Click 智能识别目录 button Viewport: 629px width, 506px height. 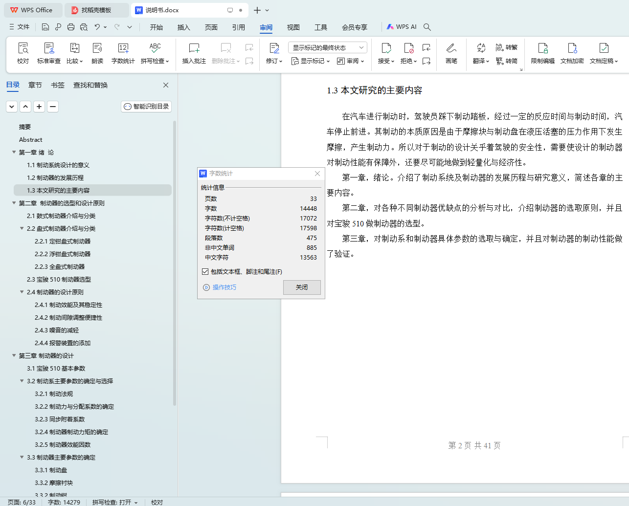pos(146,106)
